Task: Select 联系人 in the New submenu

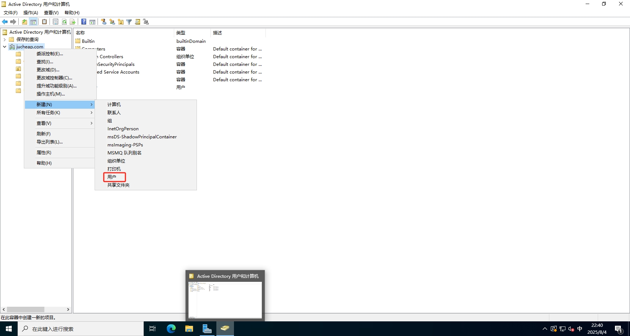Action: pos(146,113)
